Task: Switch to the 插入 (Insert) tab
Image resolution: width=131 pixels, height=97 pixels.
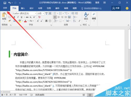Action: tap(23, 8)
